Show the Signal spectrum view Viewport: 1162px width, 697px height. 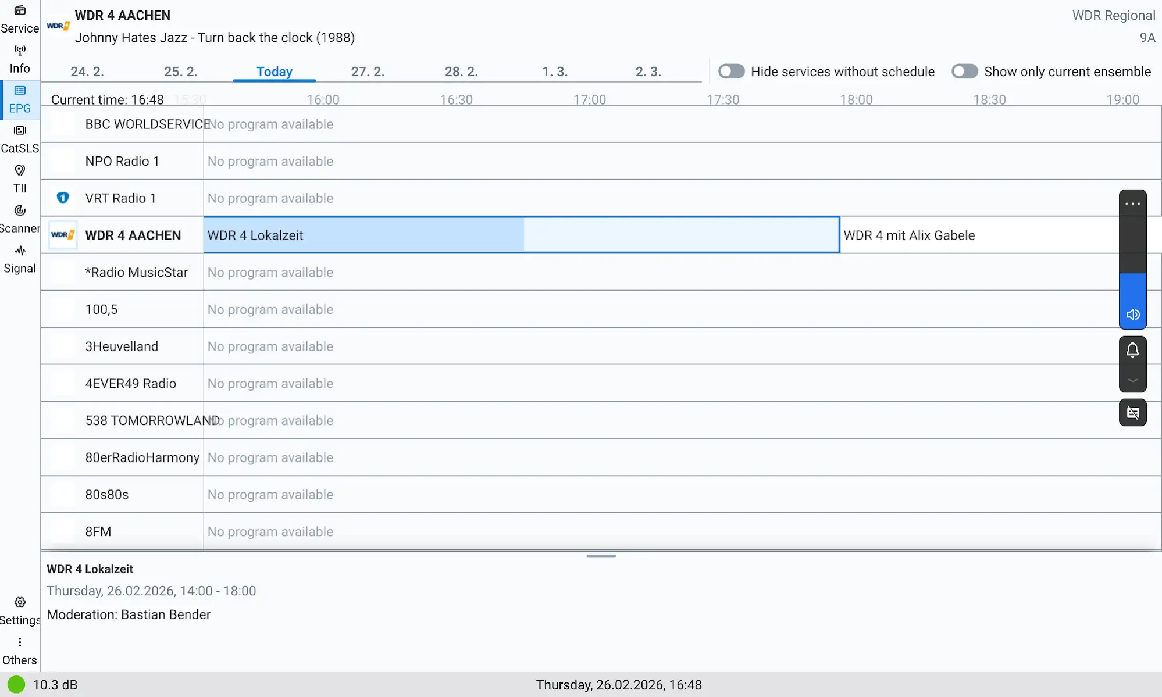click(20, 259)
